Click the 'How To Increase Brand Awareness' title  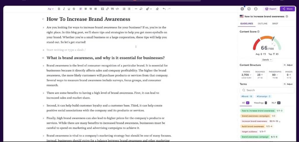point(88,19)
